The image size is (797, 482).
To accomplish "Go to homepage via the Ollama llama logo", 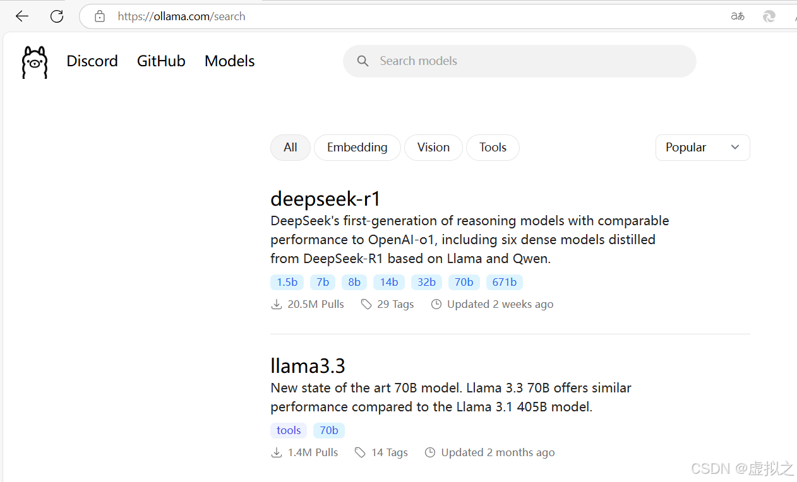I will coord(35,62).
